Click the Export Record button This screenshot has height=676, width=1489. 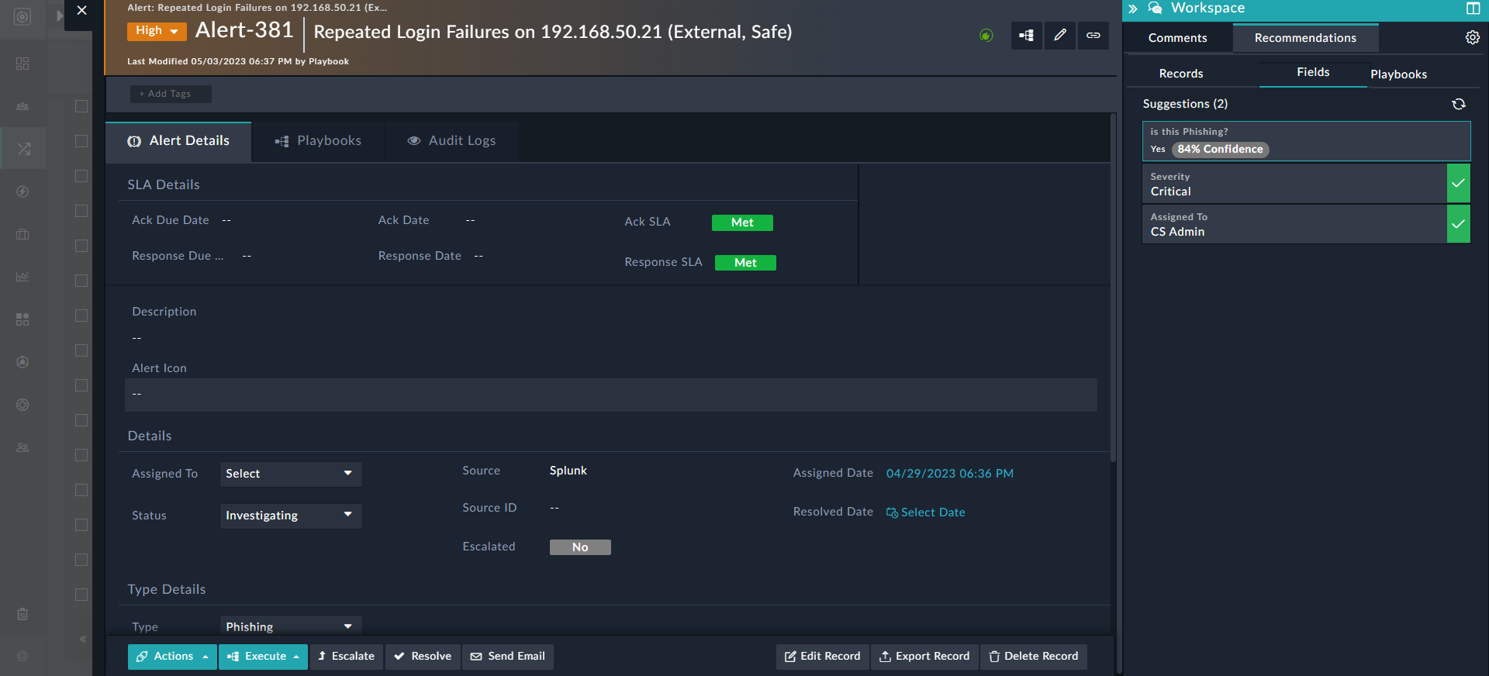[924, 657]
